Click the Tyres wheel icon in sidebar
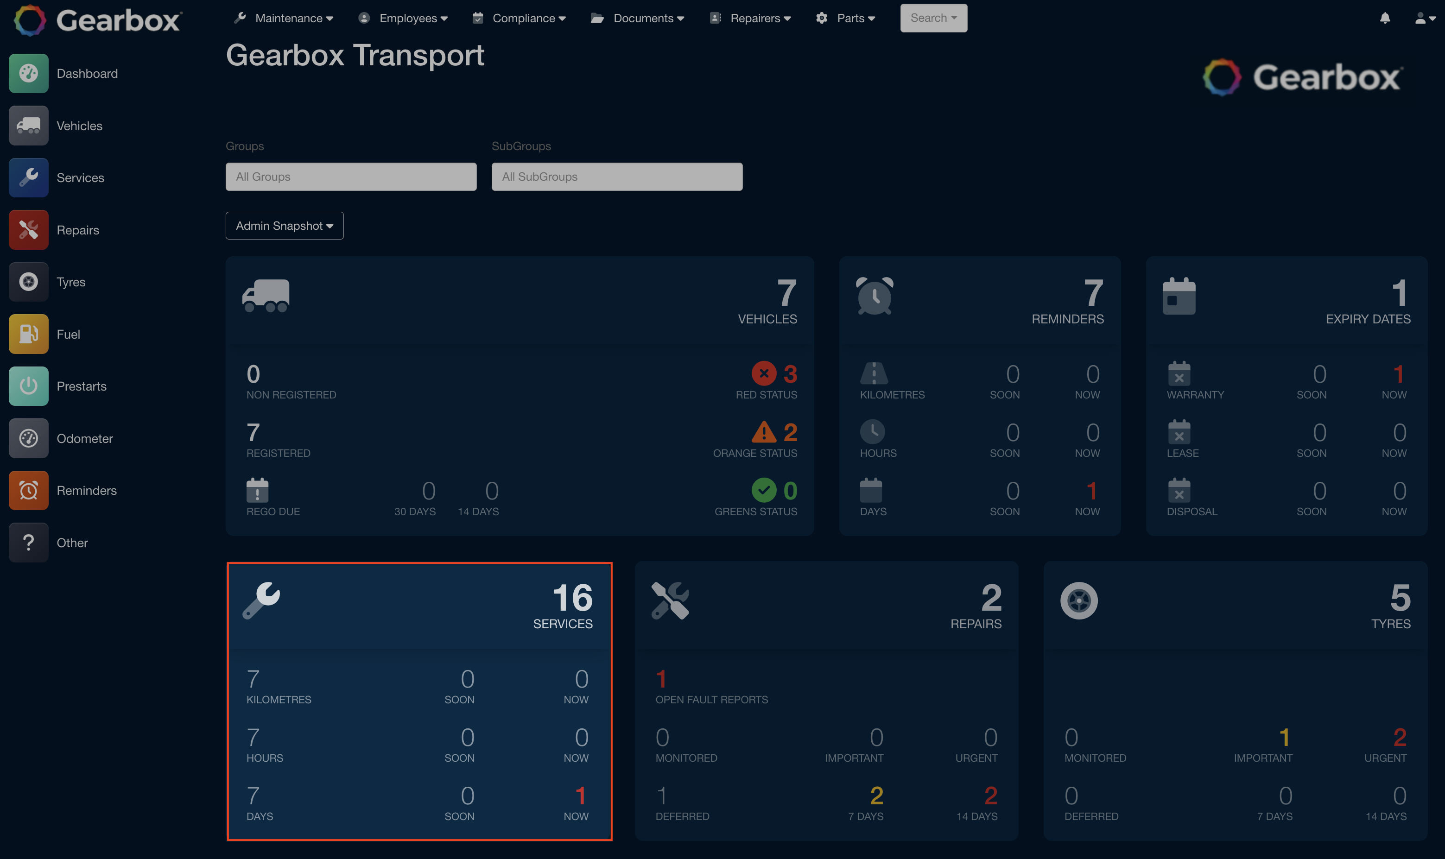The width and height of the screenshot is (1445, 859). [28, 282]
